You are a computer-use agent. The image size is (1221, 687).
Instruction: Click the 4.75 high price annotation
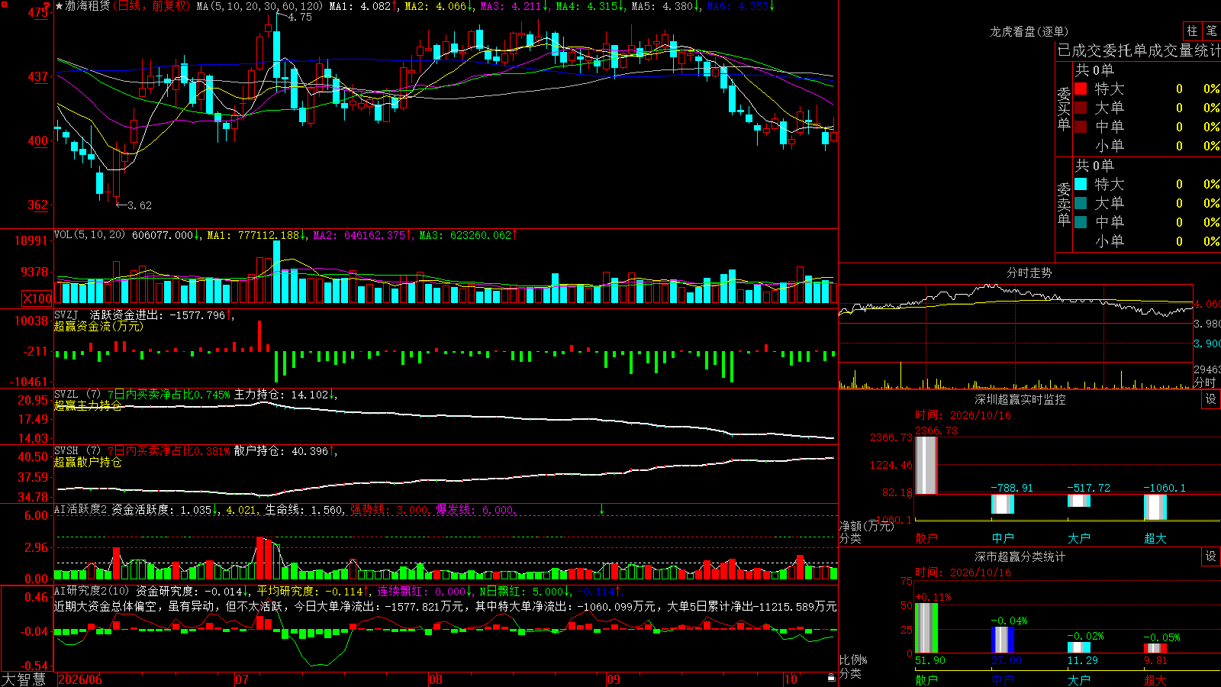pos(300,17)
